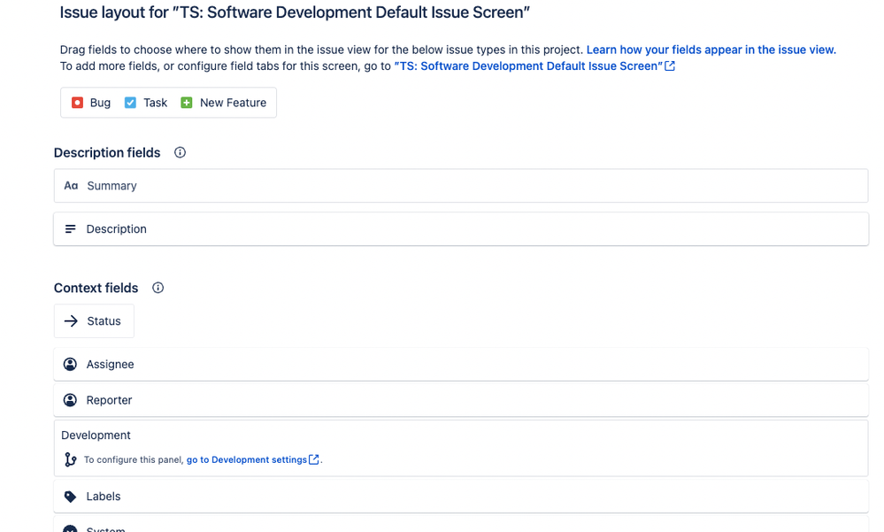
Task: Click the Assignee person icon
Action: (71, 365)
